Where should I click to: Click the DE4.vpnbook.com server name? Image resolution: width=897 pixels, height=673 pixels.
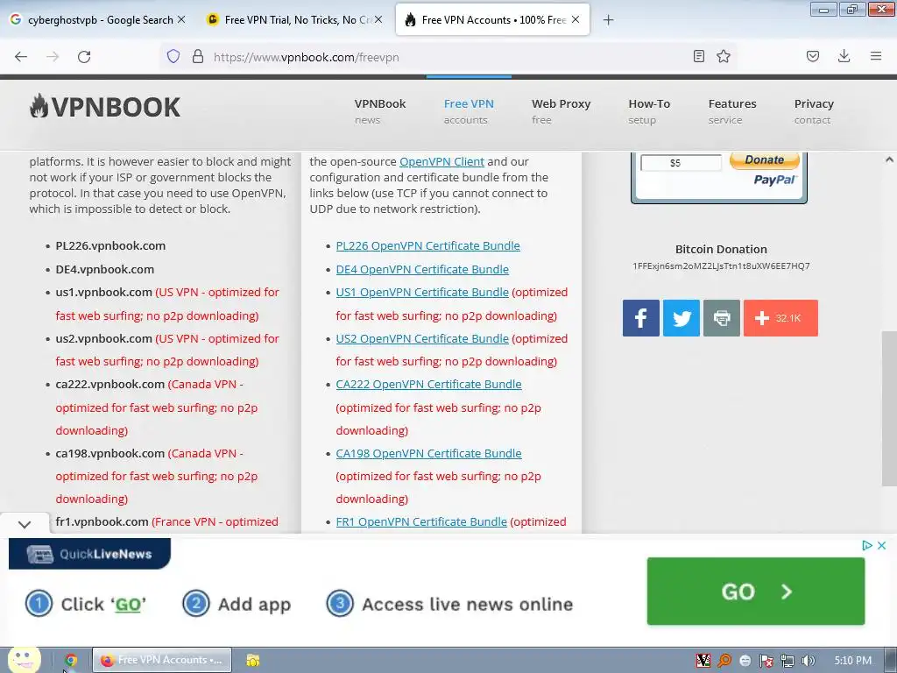(x=105, y=269)
